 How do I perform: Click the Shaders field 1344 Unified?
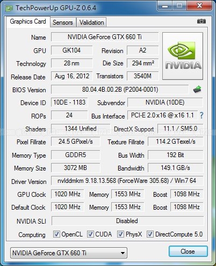[81, 129]
